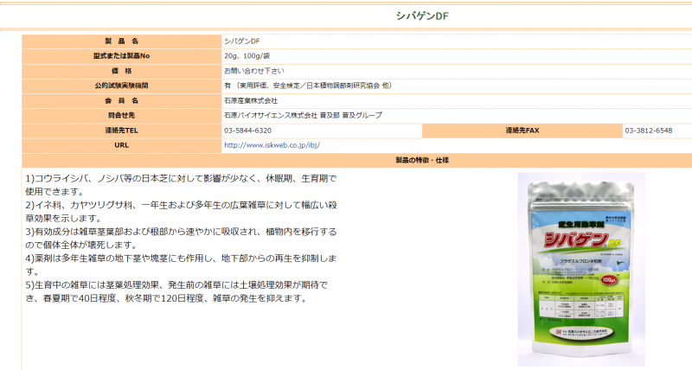Select the phone number 03-5844-6320
This screenshot has height=370, width=692.
247,131
